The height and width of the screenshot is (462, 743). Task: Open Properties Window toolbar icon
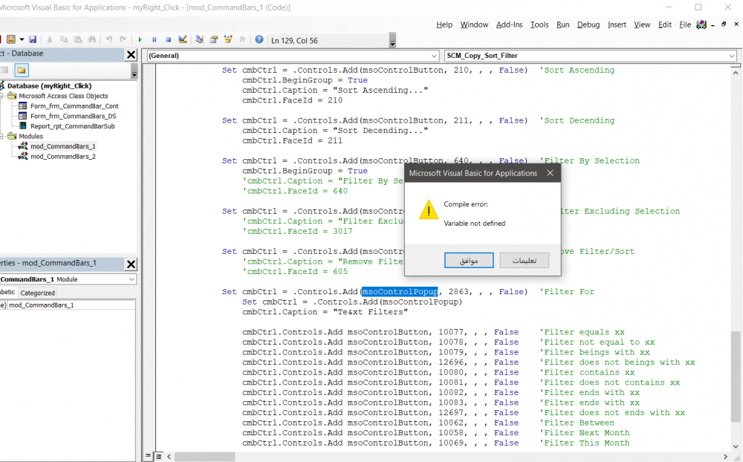(214, 40)
